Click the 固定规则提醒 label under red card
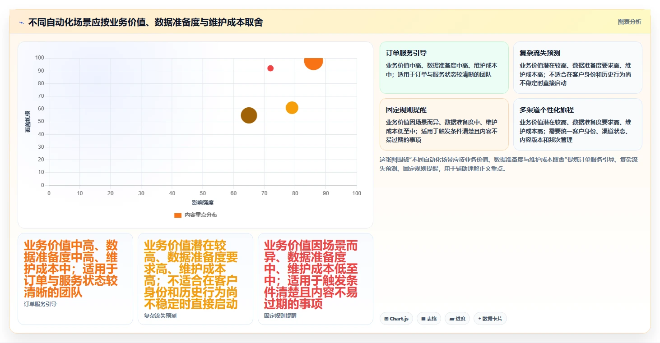The height and width of the screenshot is (343, 660). click(x=280, y=316)
